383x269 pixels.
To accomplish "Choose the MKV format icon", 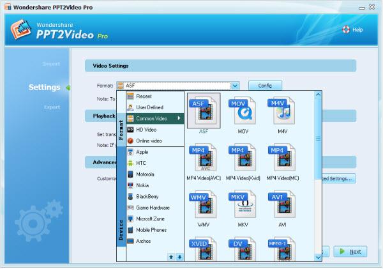I will click(x=243, y=204).
